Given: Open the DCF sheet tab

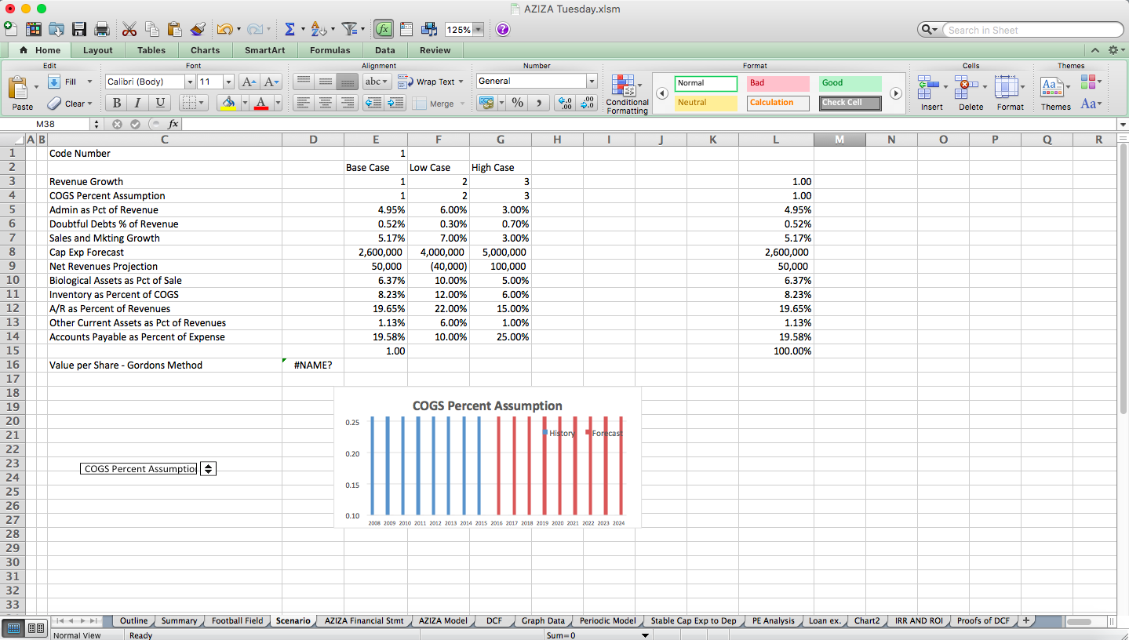Looking at the screenshot, I should (x=494, y=620).
